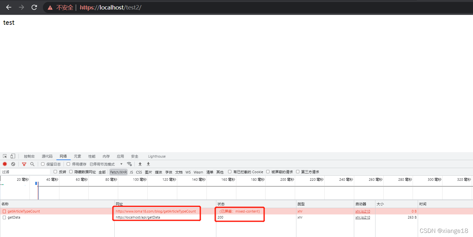Switch to the 控制台 tab
This screenshot has height=237, width=473.
29,156
